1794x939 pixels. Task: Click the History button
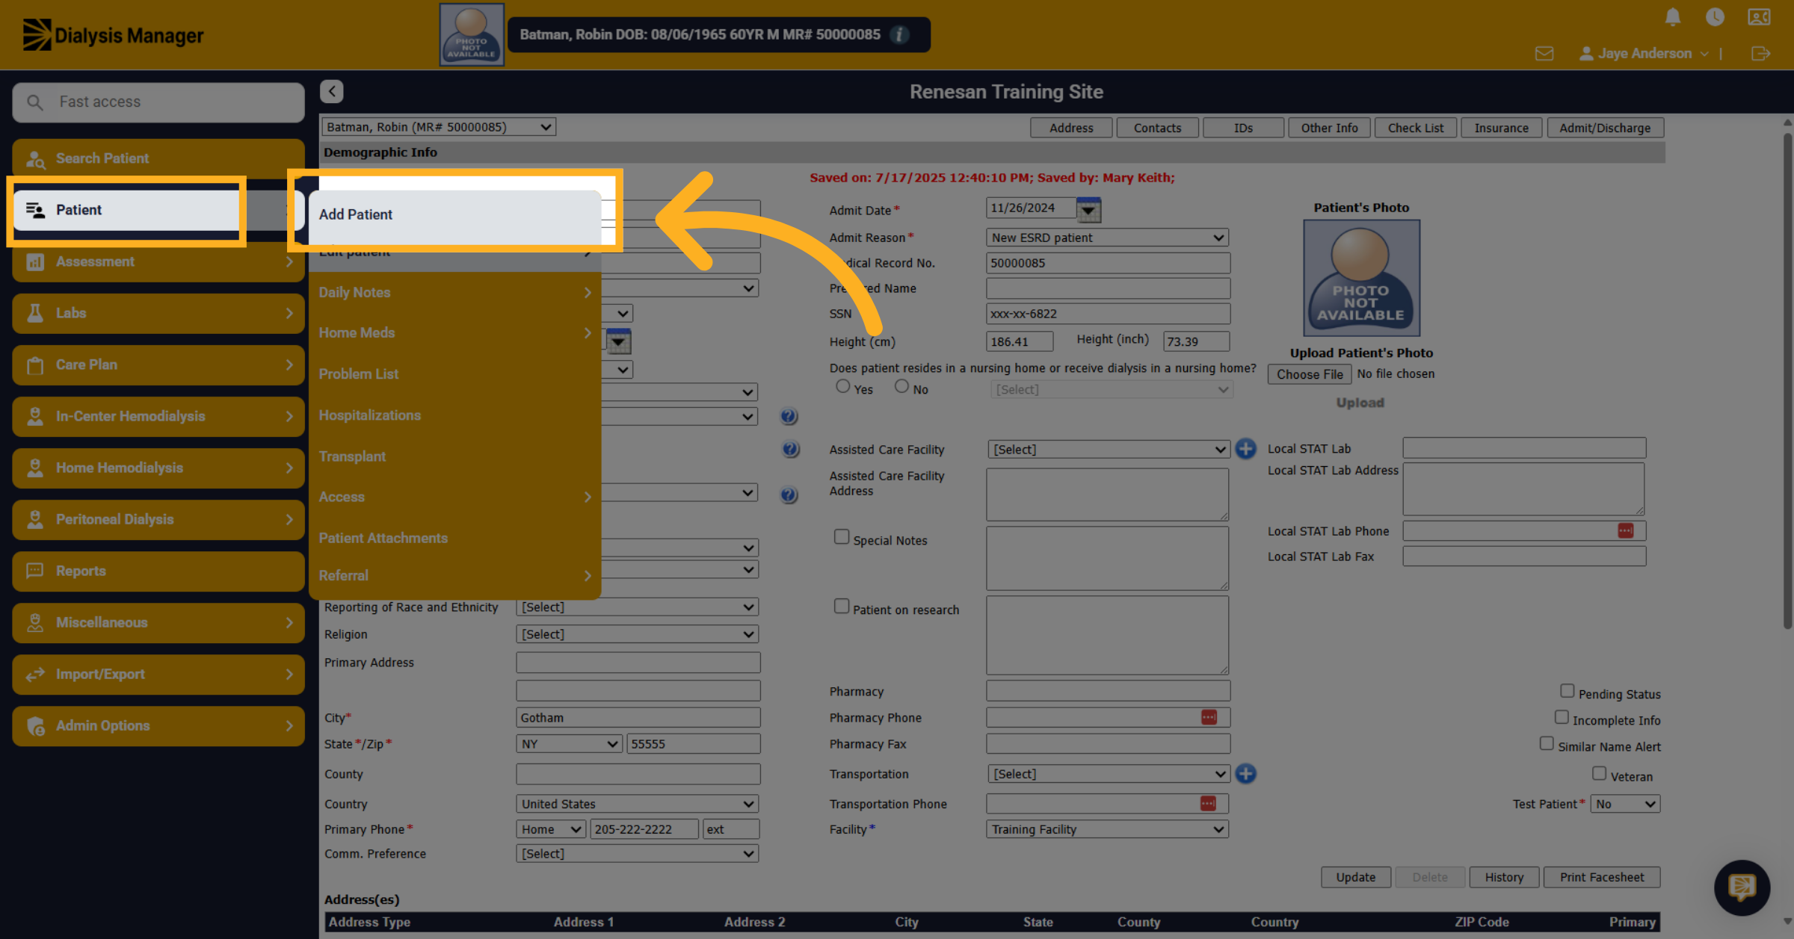(x=1504, y=877)
